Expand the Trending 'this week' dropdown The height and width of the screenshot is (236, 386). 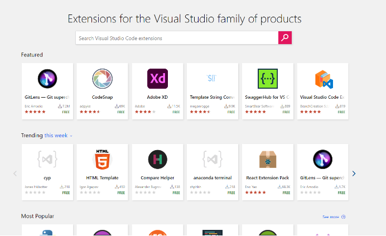pyautogui.click(x=59, y=136)
